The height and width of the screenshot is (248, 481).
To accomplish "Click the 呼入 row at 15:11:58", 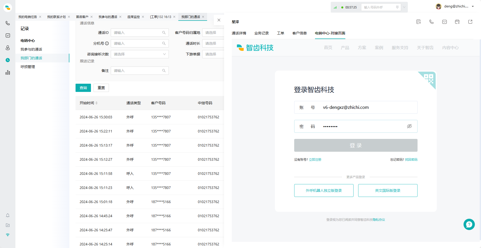I will pos(150,174).
